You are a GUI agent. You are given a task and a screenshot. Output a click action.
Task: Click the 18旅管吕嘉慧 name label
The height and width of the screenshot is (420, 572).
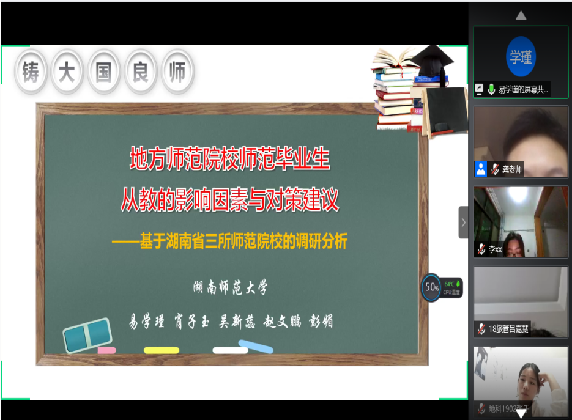tap(508, 329)
